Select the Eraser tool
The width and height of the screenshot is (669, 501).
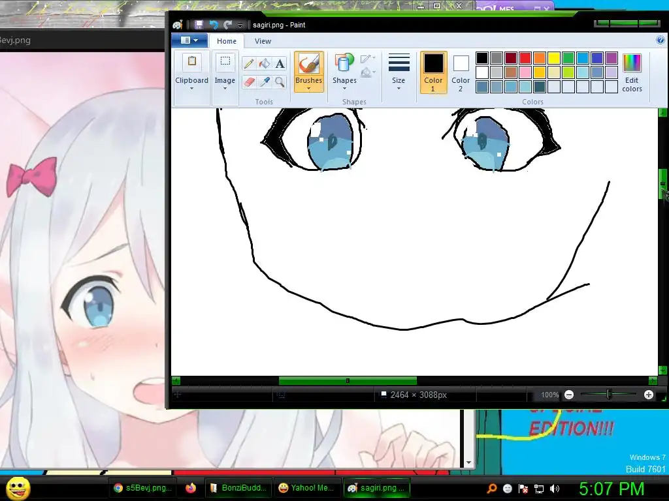249,82
